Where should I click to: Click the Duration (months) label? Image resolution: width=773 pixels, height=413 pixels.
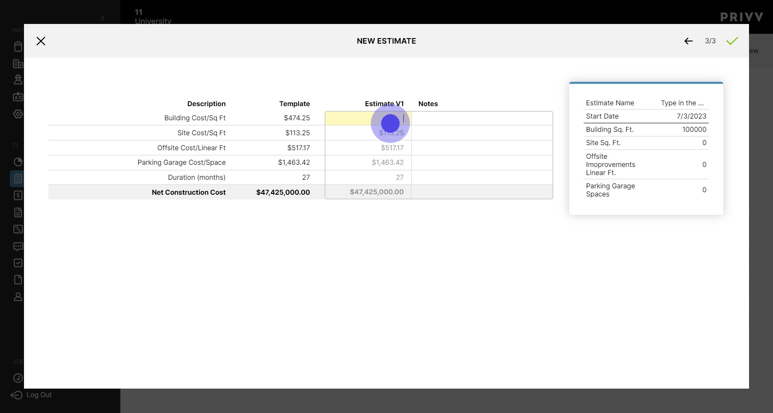pos(197,177)
